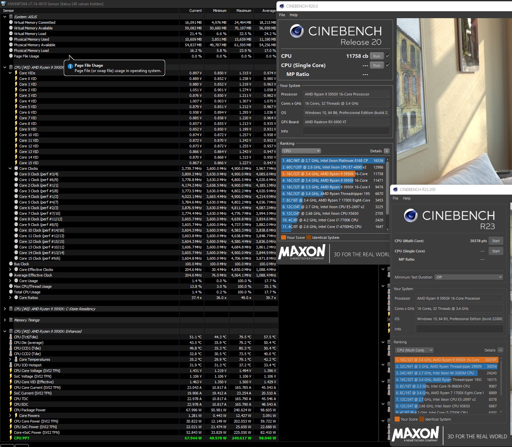Open the File menu in Cinebench R20
Viewport: 512px width, 447px height.
[x=282, y=15]
